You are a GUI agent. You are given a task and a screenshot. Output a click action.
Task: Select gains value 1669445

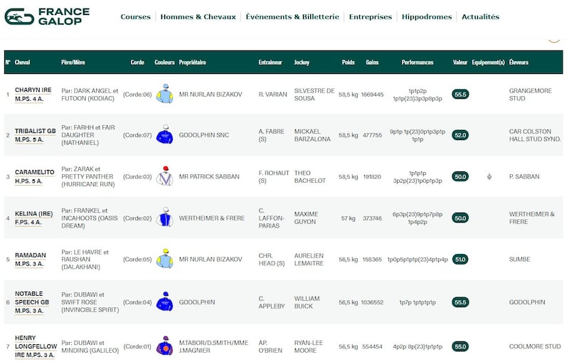click(372, 95)
